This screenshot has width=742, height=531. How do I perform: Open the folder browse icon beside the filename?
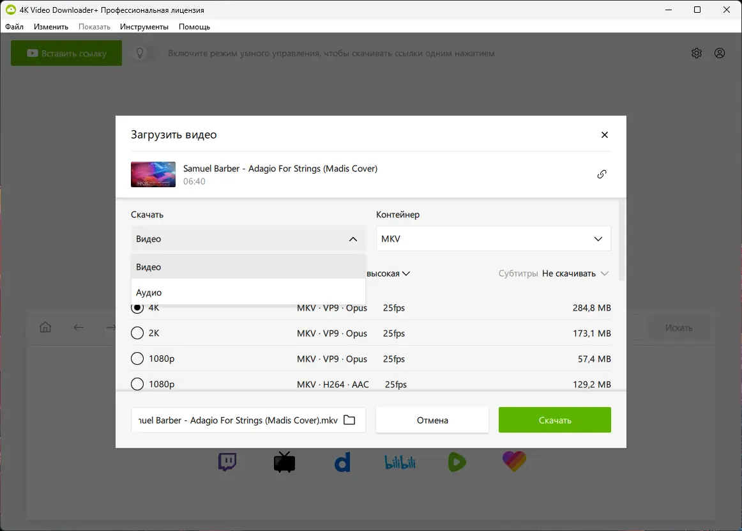pos(349,420)
